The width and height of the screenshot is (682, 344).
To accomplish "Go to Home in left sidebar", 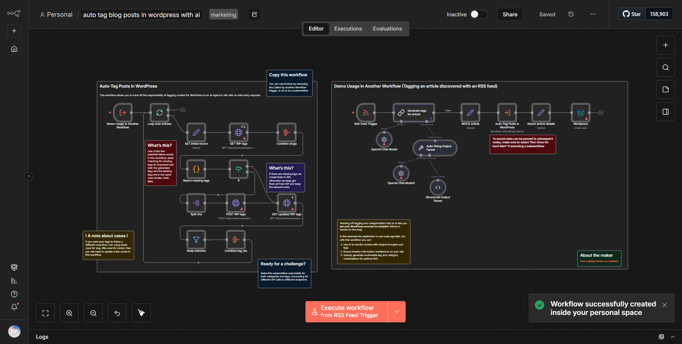I will tap(14, 49).
